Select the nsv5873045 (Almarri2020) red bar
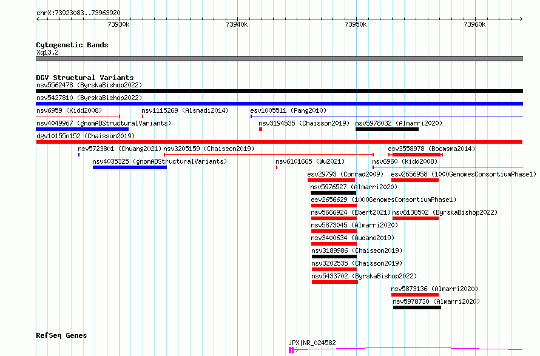 pyautogui.click(x=334, y=231)
